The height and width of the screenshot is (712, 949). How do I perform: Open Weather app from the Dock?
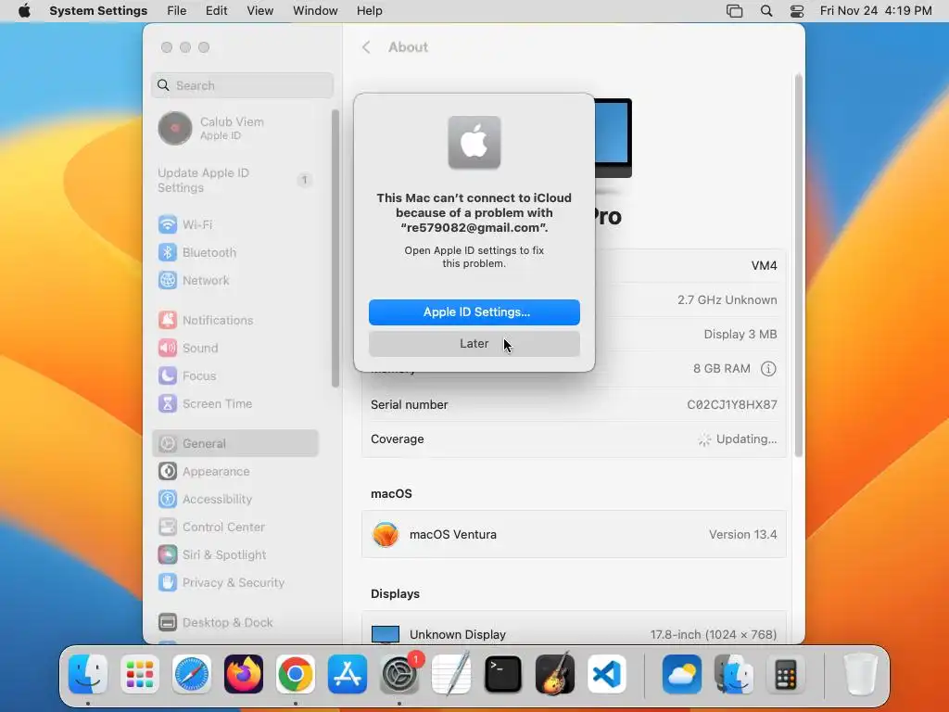682,675
